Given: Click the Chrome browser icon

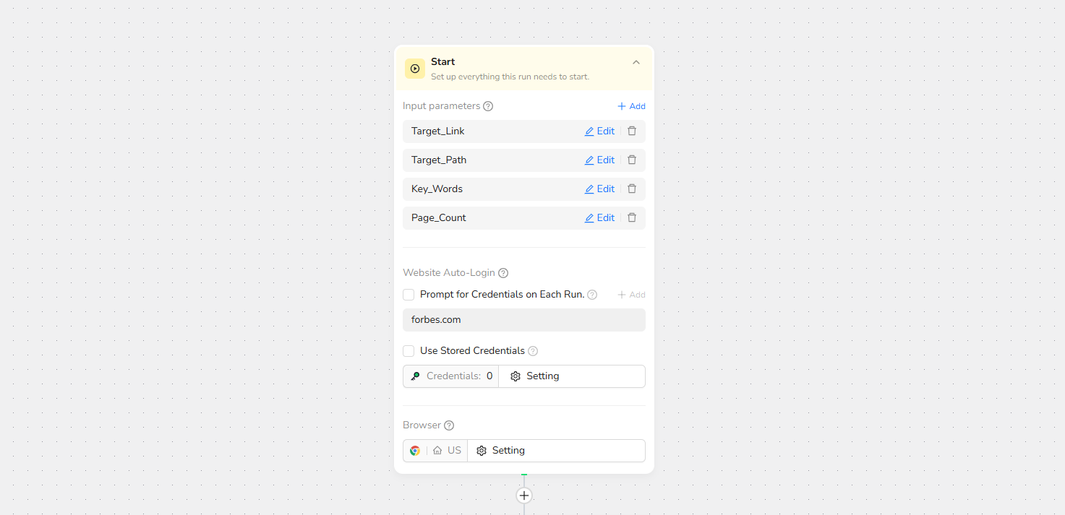Looking at the screenshot, I should [415, 451].
